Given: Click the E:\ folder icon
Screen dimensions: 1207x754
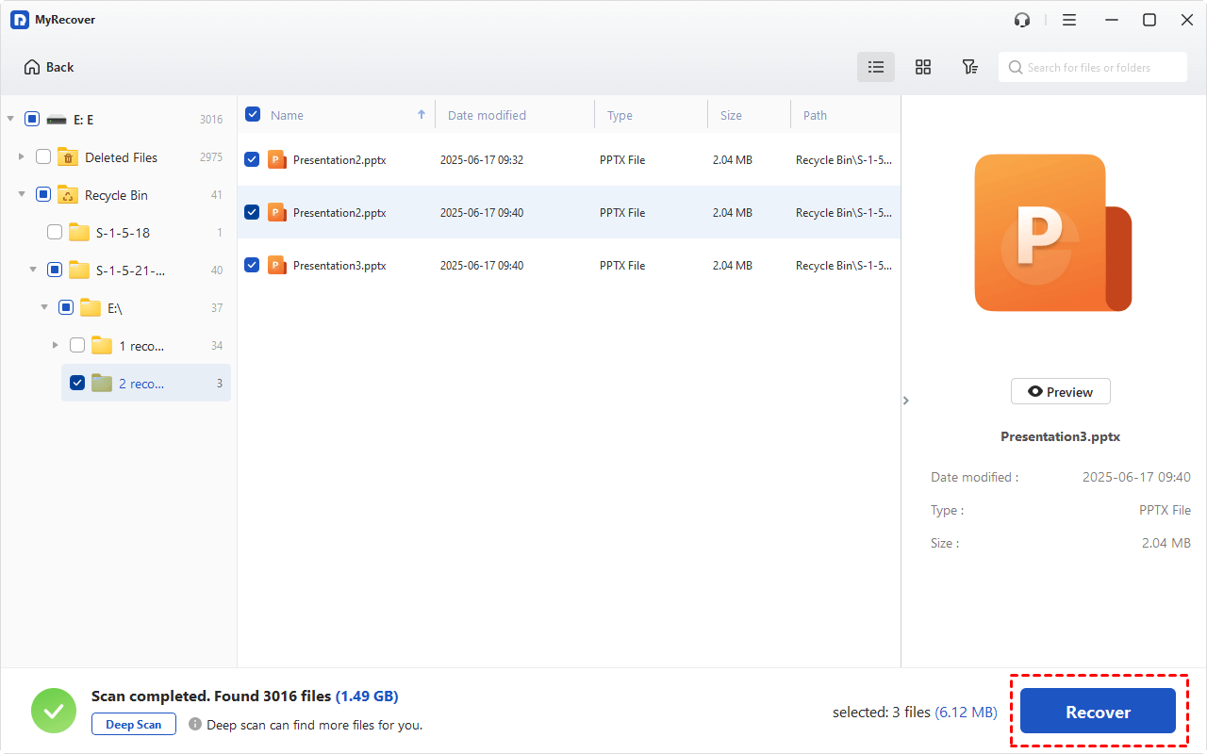Looking at the screenshot, I should pyautogui.click(x=90, y=308).
